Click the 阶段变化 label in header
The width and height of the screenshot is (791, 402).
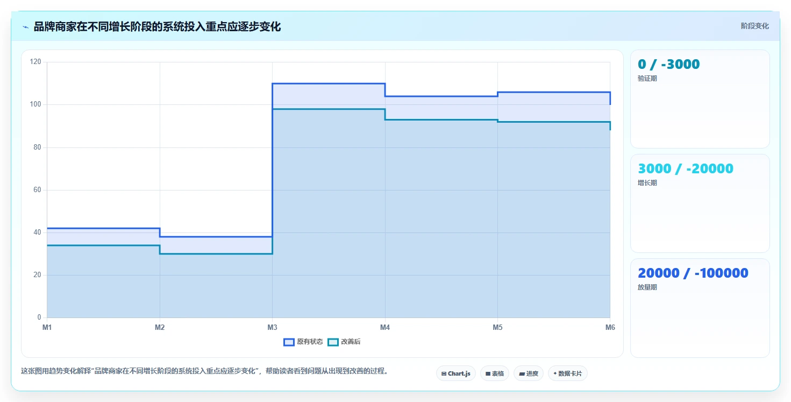pos(754,26)
